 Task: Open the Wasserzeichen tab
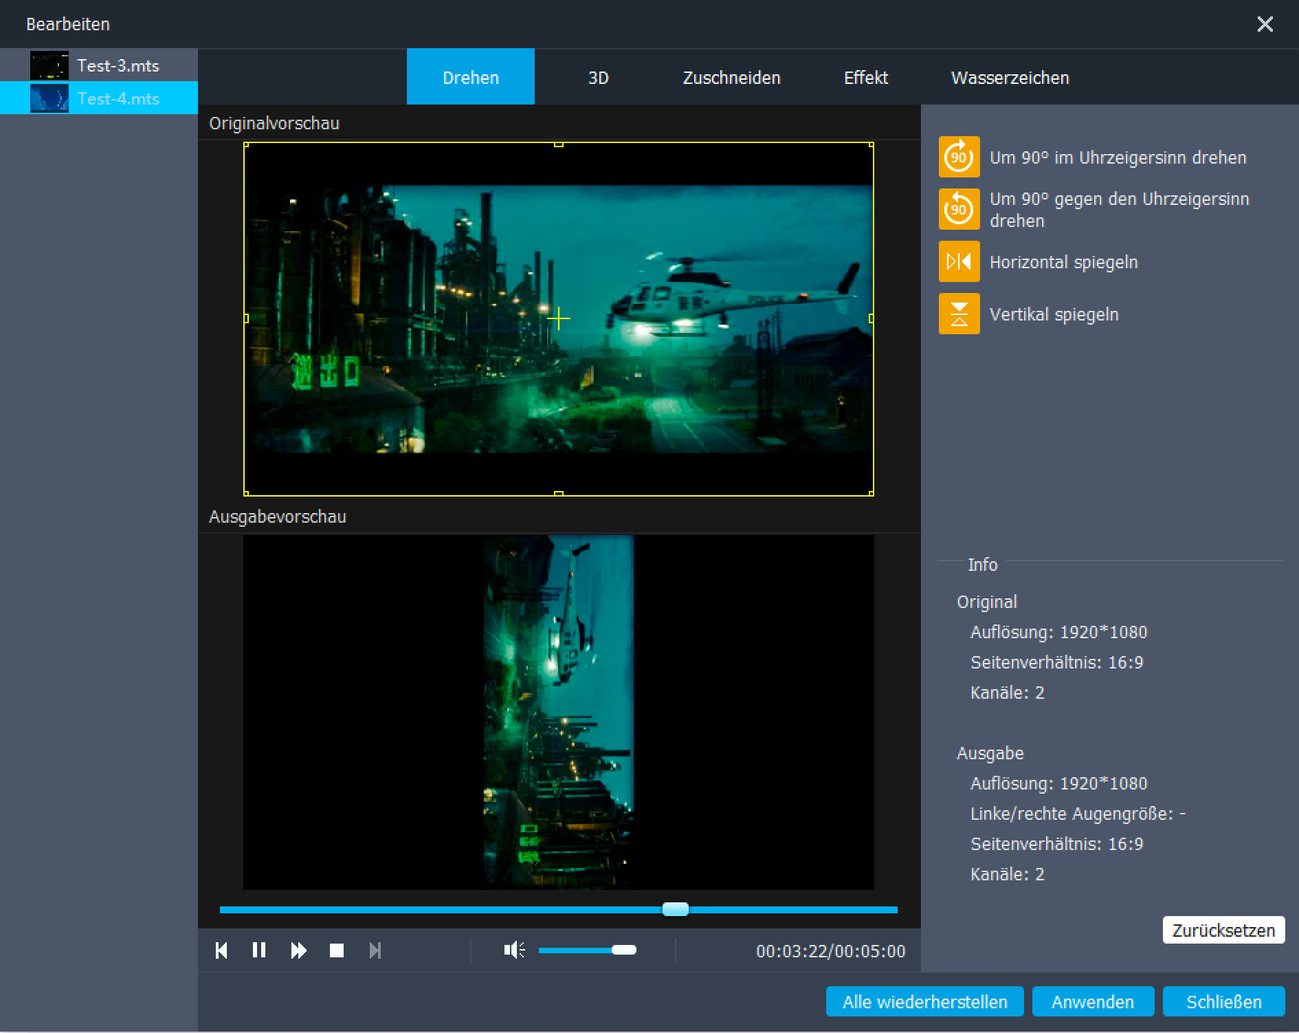(x=1010, y=77)
